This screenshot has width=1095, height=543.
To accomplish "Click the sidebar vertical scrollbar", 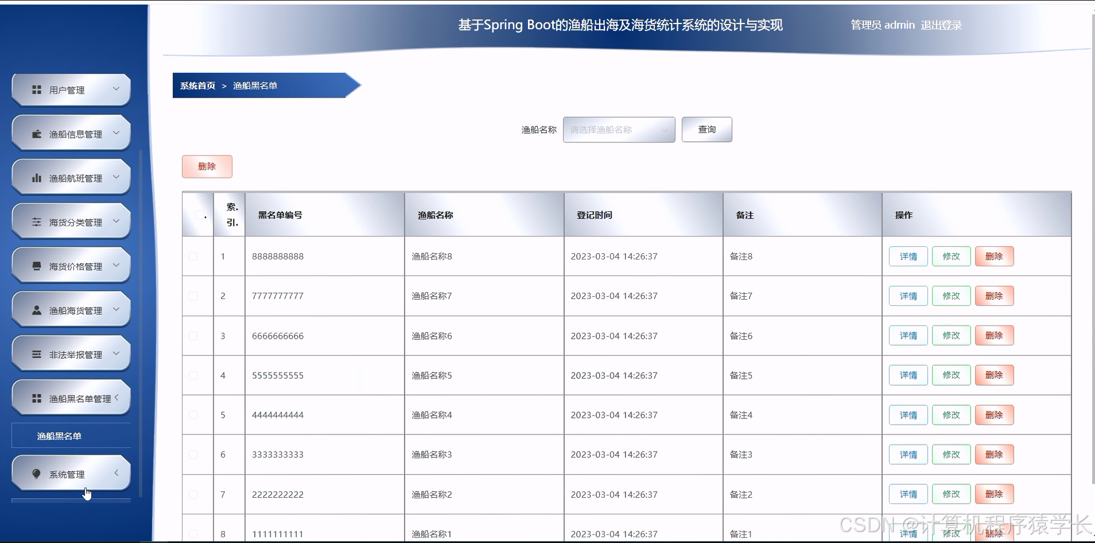I will pos(141,323).
